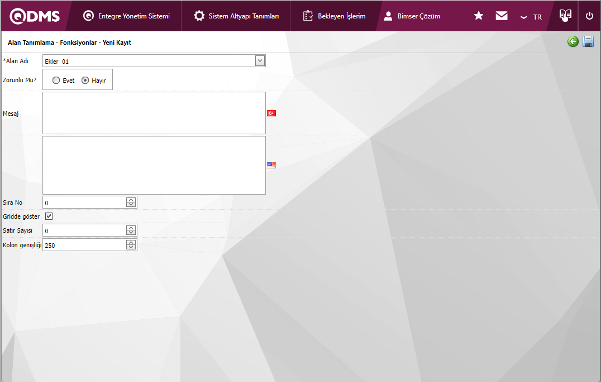Open Bekleyen İşlerim menu
Image resolution: width=601 pixels, height=382 pixels.
click(x=334, y=16)
